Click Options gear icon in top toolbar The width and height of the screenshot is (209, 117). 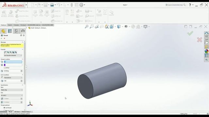pos(81,5)
